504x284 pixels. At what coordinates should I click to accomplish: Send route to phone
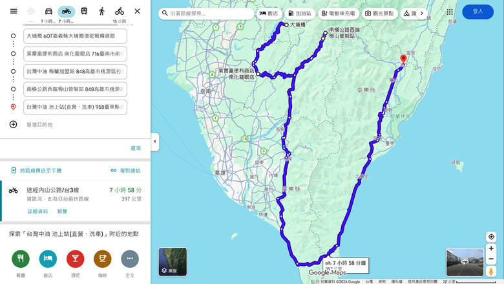coord(36,170)
